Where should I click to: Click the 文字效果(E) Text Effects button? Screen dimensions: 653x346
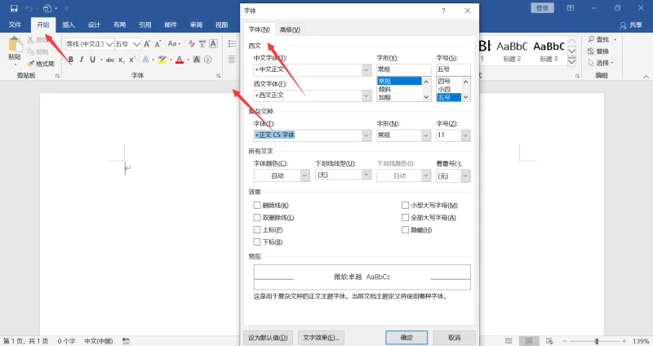point(321,338)
